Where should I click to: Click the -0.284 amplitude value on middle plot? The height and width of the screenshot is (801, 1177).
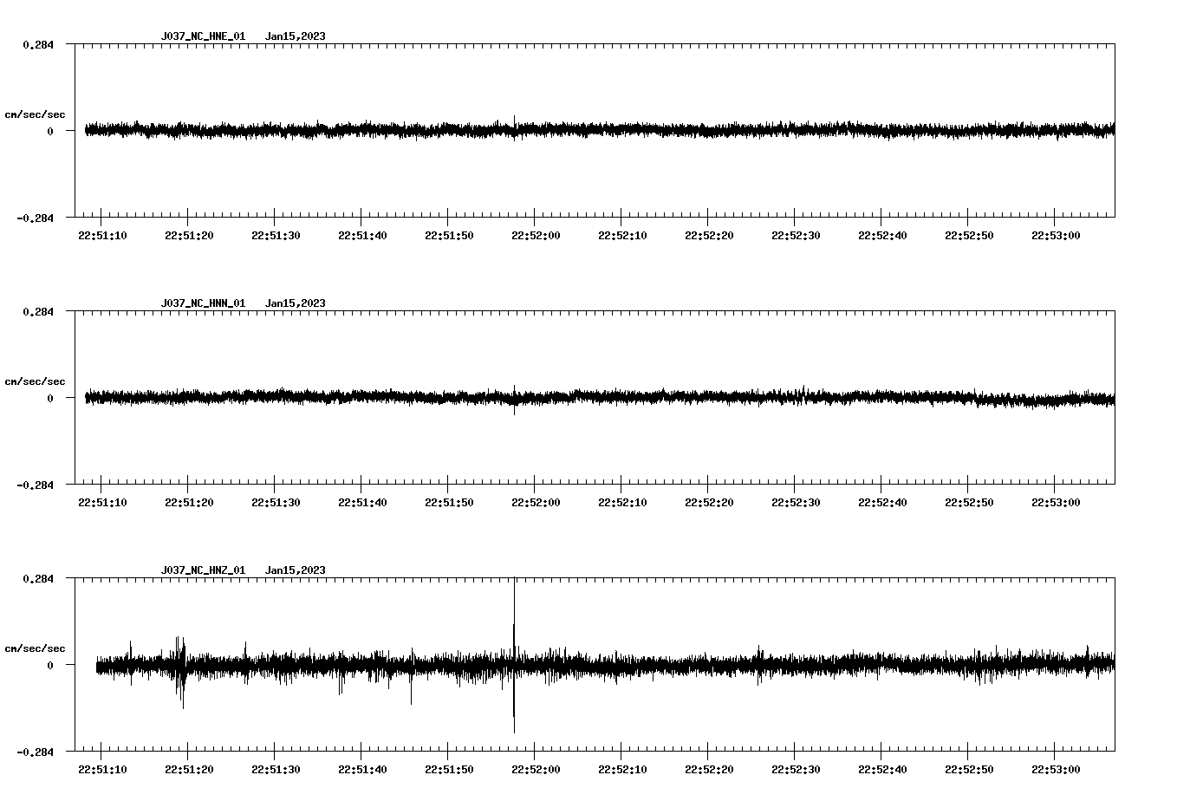pos(34,484)
